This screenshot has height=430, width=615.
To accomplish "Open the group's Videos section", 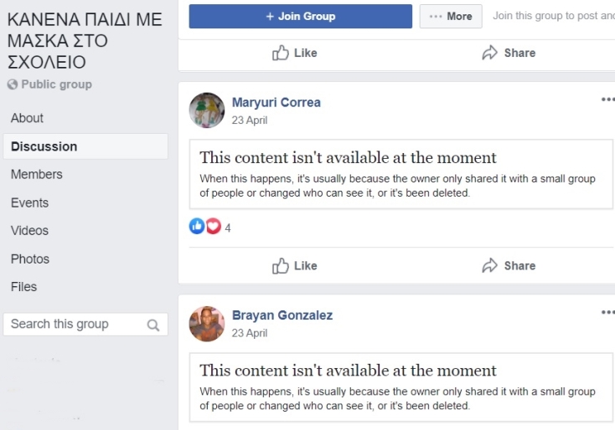I will [x=29, y=230].
